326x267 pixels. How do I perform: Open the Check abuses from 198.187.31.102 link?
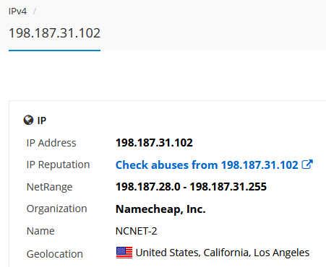tap(207, 165)
